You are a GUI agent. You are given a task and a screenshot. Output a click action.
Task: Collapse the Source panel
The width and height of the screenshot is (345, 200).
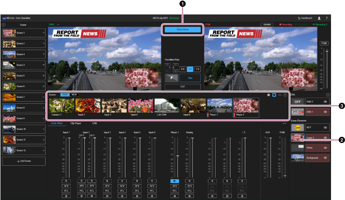[x=285, y=95]
